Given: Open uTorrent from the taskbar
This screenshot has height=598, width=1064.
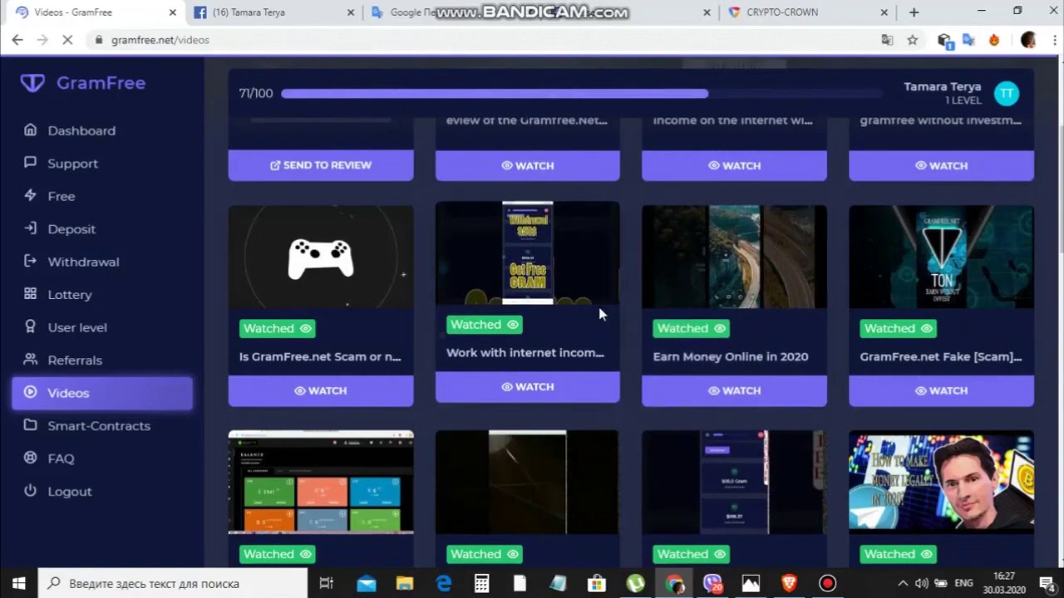Looking at the screenshot, I should tap(635, 584).
